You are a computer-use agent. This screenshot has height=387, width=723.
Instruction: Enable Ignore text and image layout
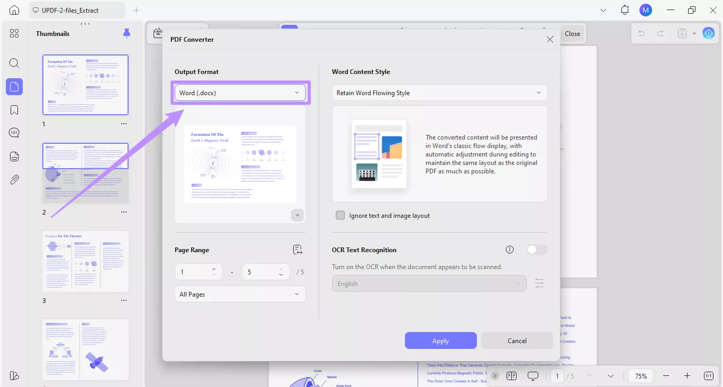pos(340,215)
